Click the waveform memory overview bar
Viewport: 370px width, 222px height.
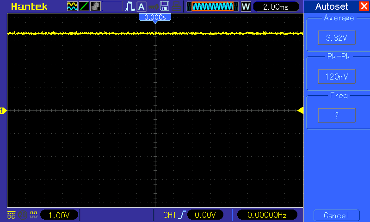213,6
